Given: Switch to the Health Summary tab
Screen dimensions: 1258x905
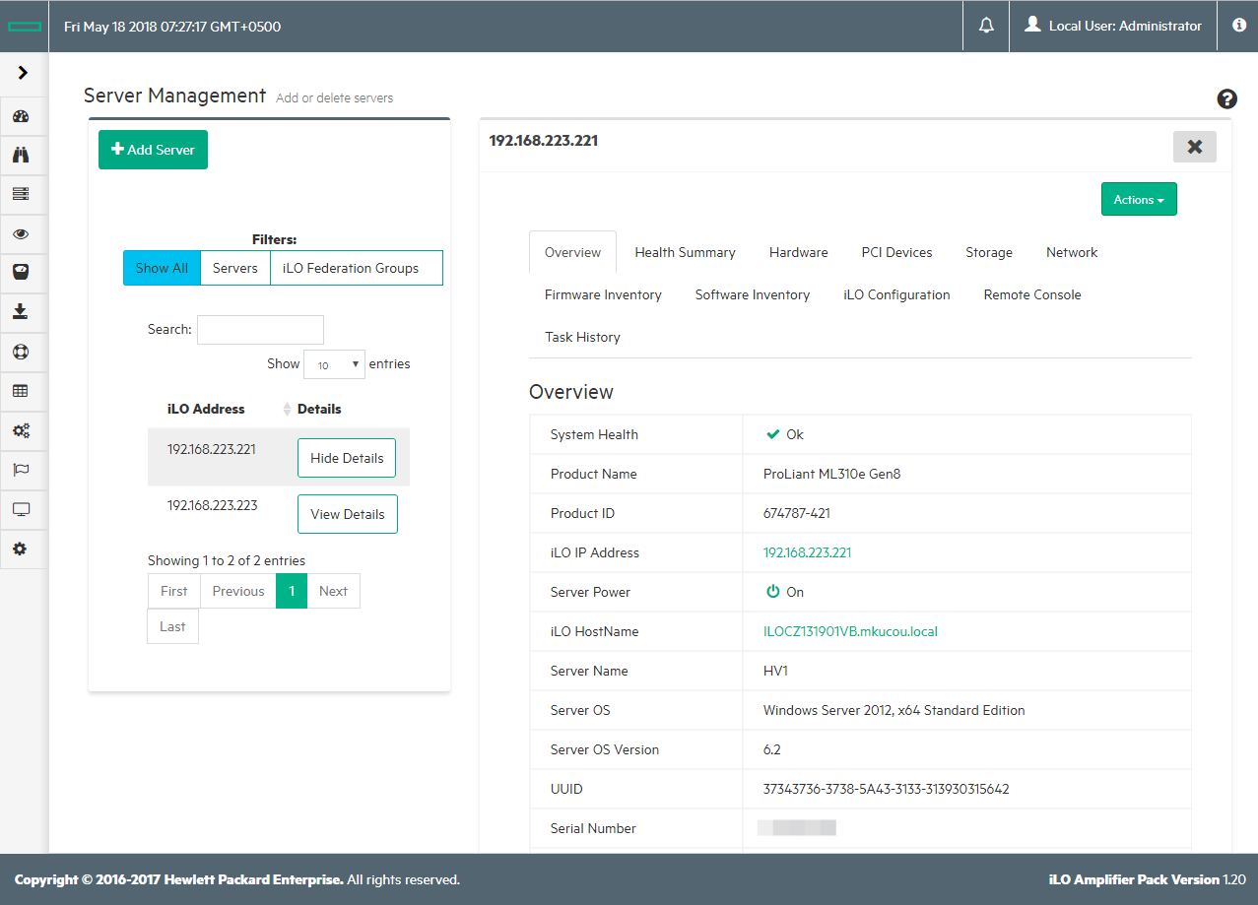Looking at the screenshot, I should (685, 252).
